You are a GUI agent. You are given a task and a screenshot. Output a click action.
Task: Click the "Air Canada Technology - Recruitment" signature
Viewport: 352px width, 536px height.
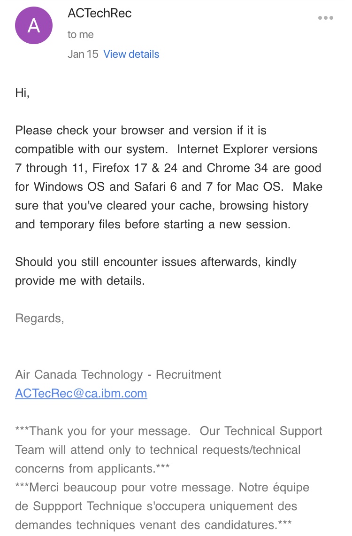click(x=118, y=374)
